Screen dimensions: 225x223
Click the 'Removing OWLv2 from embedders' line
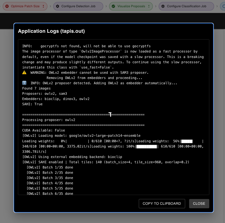94,78
